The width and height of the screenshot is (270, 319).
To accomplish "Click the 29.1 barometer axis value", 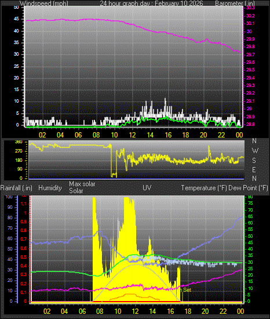I will 250,101.
